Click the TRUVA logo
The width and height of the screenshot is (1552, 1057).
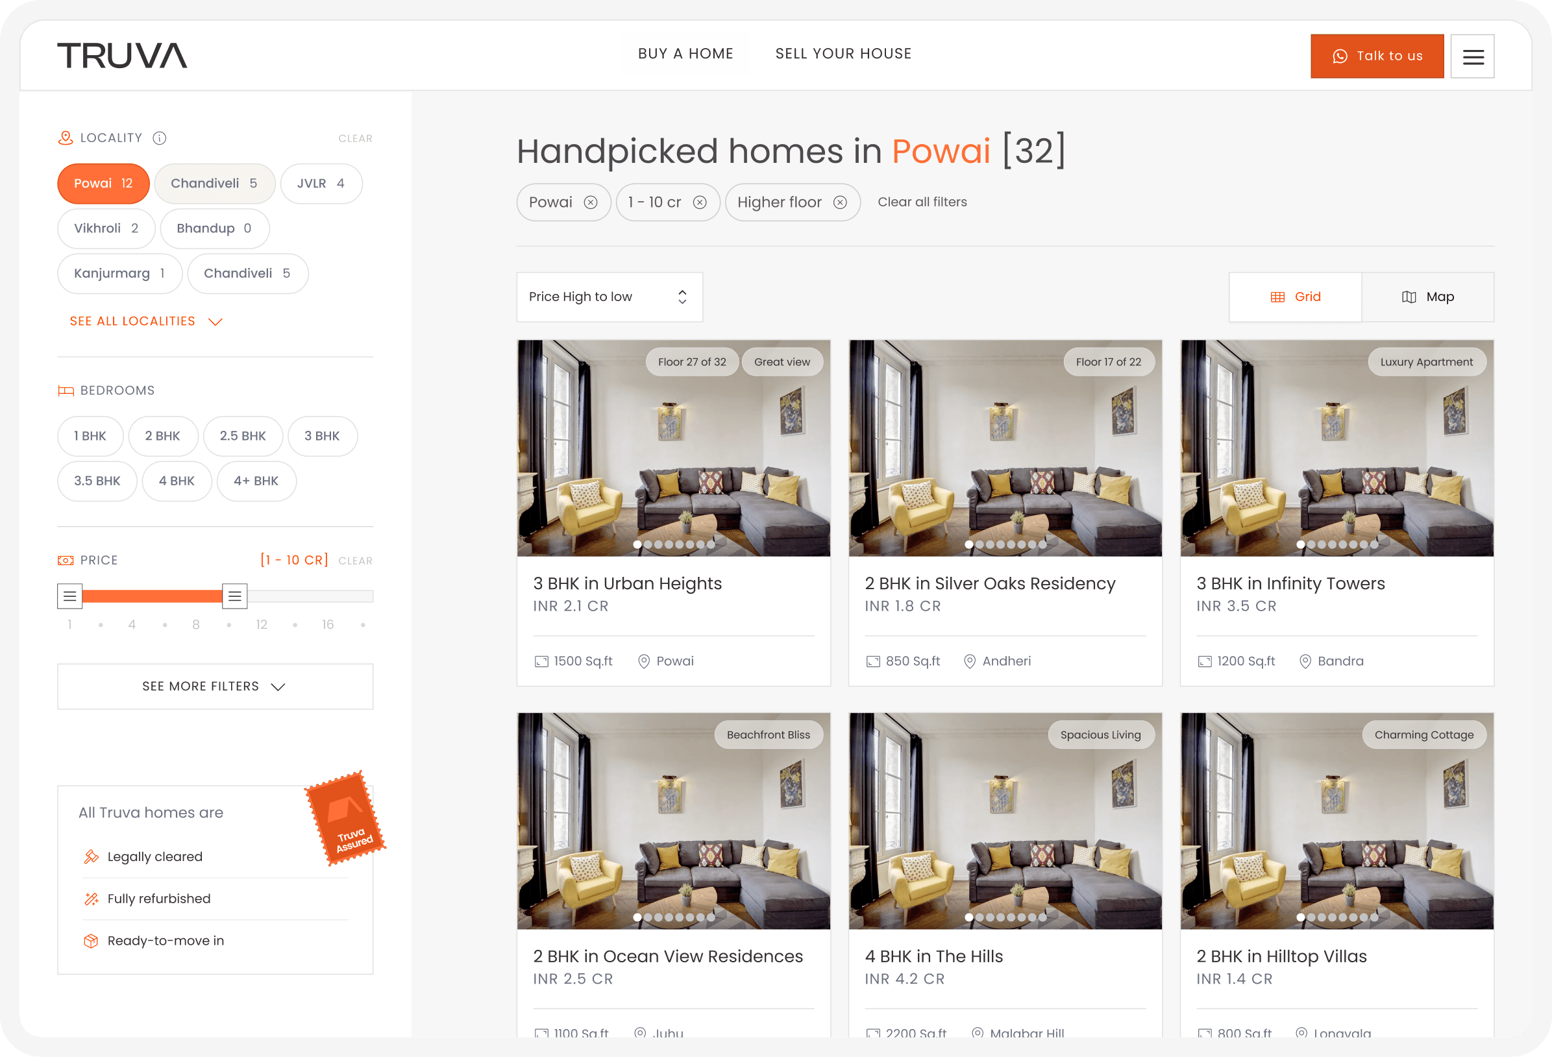[122, 55]
